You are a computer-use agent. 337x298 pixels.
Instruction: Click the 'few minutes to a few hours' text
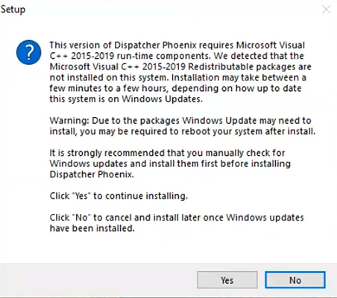click(x=109, y=89)
